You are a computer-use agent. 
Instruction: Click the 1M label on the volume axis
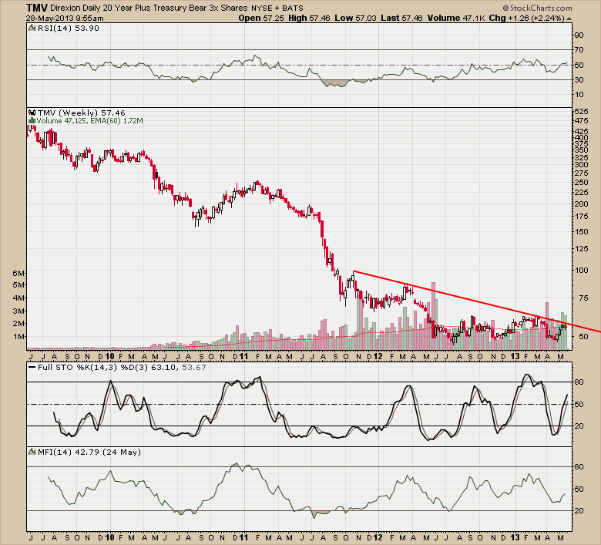click(x=18, y=337)
